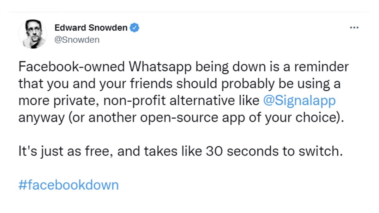Viewport: 379px width, 213px height.
Task: Open the @Snowden handle link
Action: 77,40
